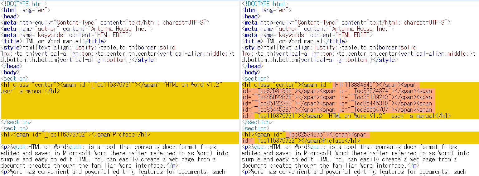Click the keywords meta line in right pane

pyautogui.click(x=307, y=35)
